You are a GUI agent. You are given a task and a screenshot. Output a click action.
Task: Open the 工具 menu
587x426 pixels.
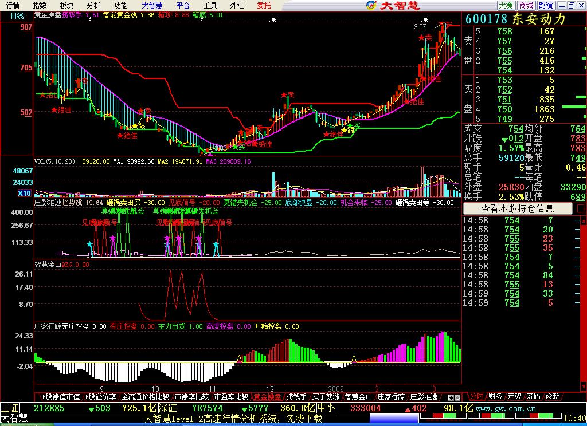pos(210,6)
